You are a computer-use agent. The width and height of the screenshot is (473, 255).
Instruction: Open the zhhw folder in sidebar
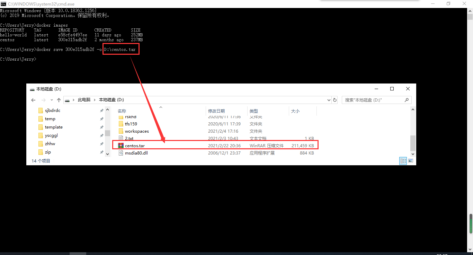[50, 144]
